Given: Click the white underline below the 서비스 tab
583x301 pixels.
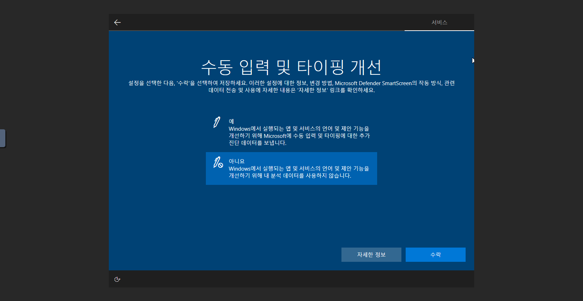Looking at the screenshot, I should [439, 31].
